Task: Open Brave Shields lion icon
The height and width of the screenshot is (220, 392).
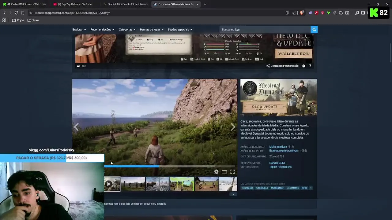Action: pos(302,13)
